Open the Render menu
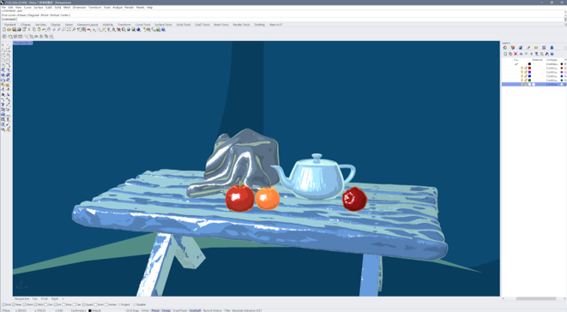Image resolution: width=567 pixels, height=312 pixels. click(129, 7)
